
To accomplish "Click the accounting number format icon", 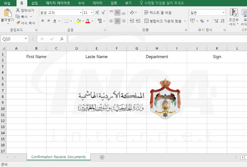I will coord(192,21).
